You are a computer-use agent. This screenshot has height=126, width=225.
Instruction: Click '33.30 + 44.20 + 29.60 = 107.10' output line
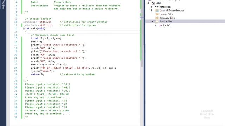point(47,94)
